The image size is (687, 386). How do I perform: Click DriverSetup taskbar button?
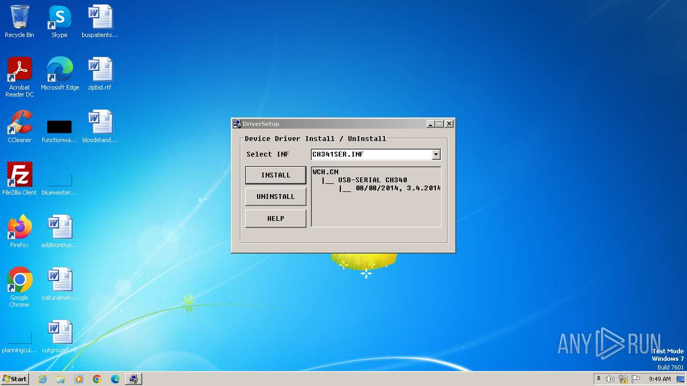133,379
